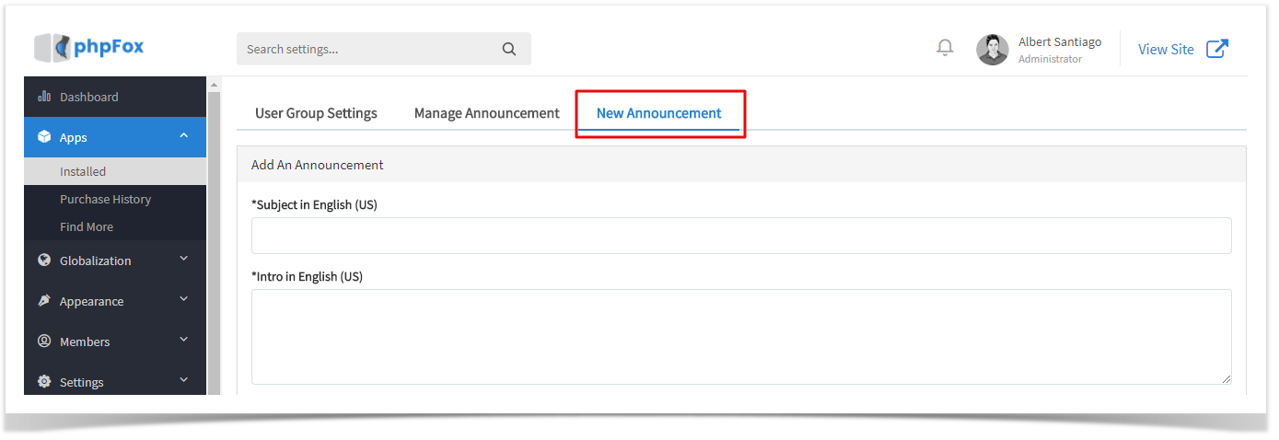Click the Globalization globe icon
Screen dimensions: 1279x440
pyautogui.click(x=44, y=261)
